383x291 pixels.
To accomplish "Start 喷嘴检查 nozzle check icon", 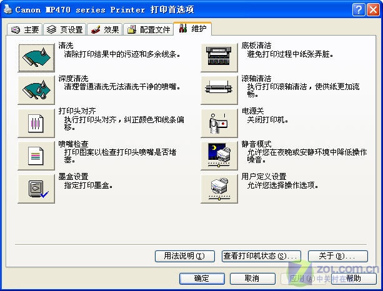I will pyautogui.click(x=36, y=155).
